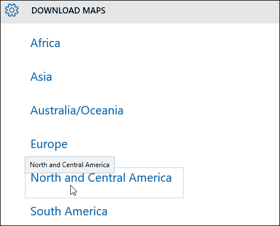Image resolution: width=280 pixels, height=226 pixels.
Task: Click the DOWNLOAD MAPS header title
Action: click(69, 11)
